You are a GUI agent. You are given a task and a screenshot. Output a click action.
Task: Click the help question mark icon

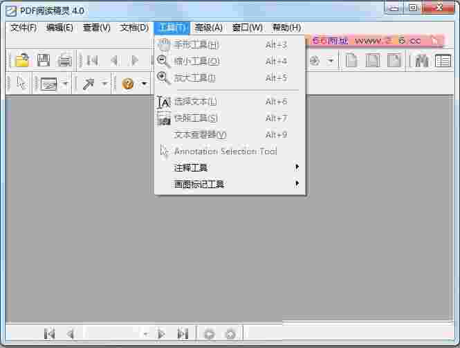[x=128, y=84]
